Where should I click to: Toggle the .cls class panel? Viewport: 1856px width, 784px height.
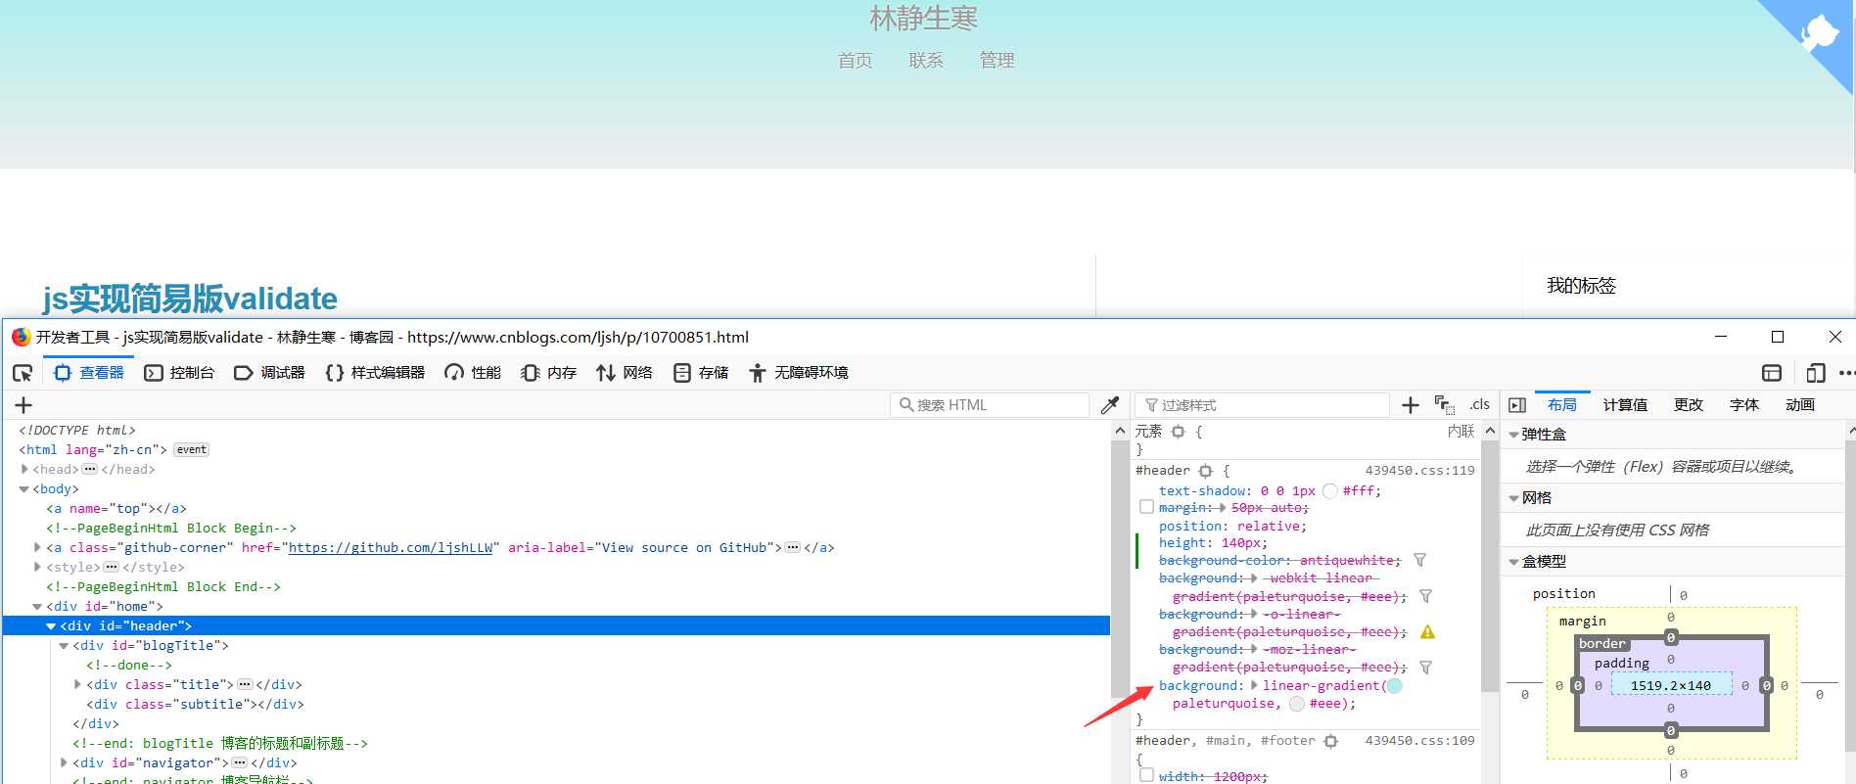pyautogui.click(x=1479, y=404)
